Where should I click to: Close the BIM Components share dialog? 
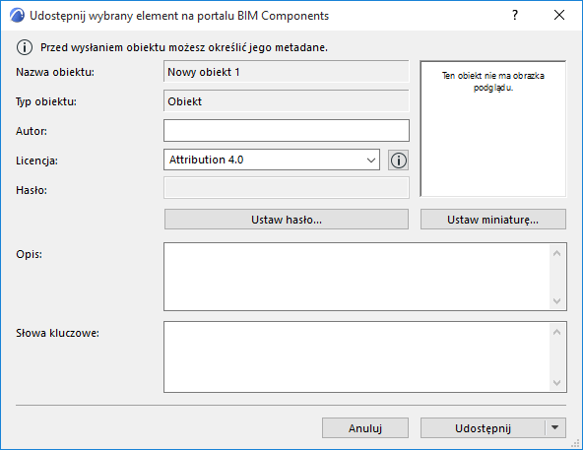pos(559,15)
